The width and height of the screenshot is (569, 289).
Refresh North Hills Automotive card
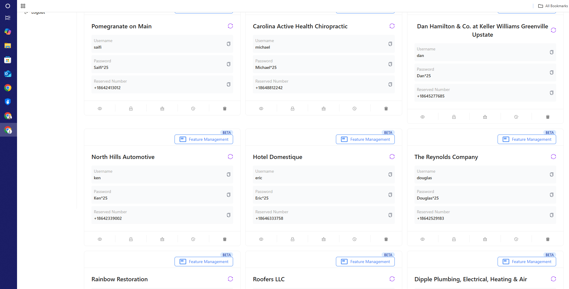230,157
